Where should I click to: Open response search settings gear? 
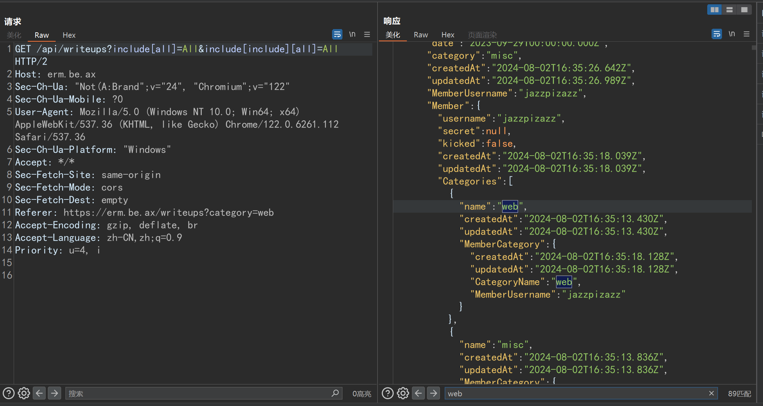[x=403, y=393]
